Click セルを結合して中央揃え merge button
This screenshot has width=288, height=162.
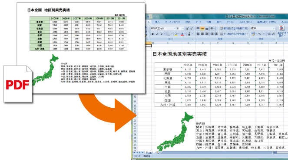tap(233, 34)
